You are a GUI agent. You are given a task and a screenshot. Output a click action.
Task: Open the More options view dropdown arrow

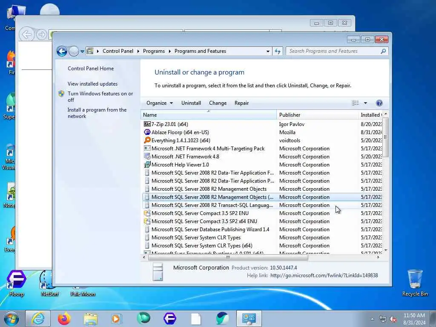365,103
